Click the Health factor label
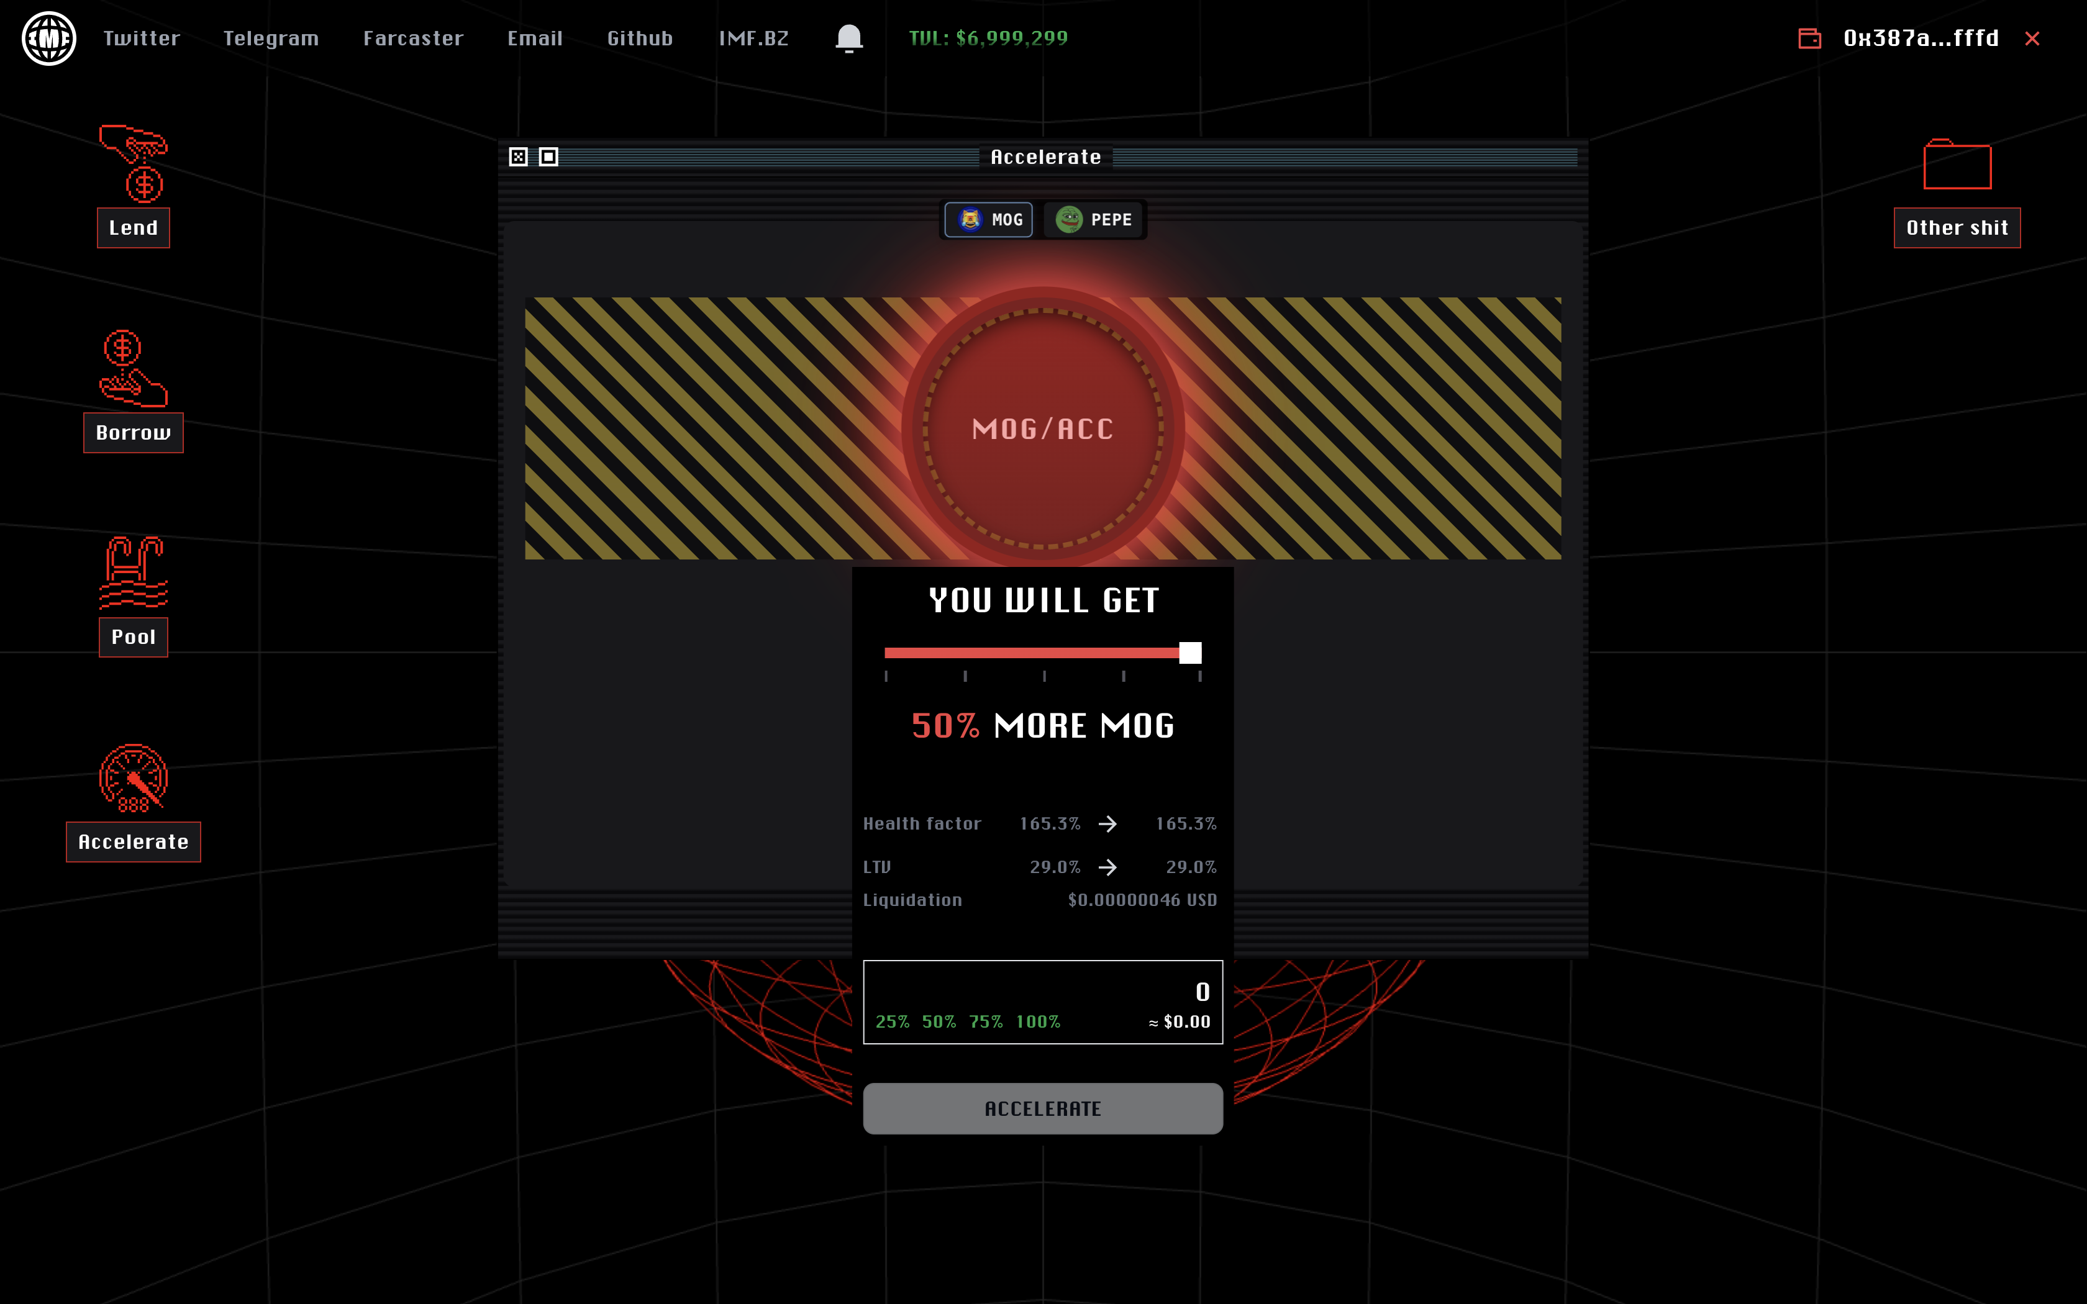The width and height of the screenshot is (2087, 1304). tap(922, 823)
